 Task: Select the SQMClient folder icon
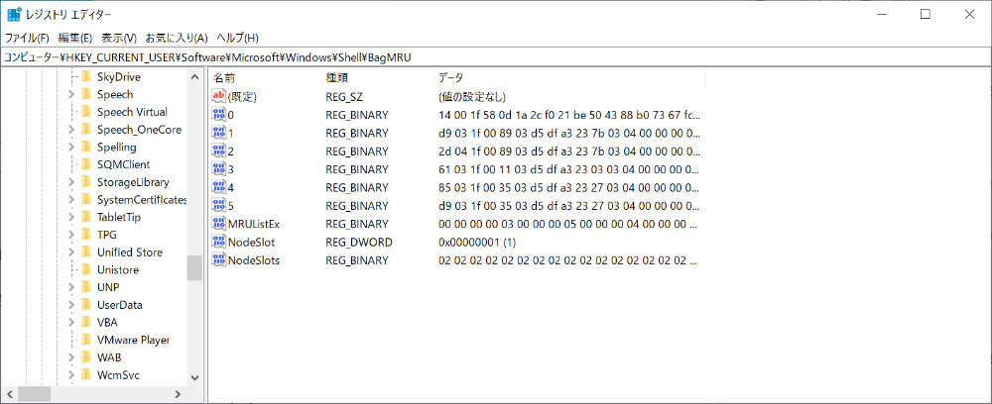click(86, 164)
